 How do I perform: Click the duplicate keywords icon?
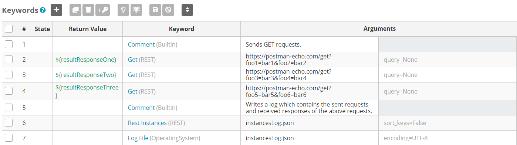[76, 10]
